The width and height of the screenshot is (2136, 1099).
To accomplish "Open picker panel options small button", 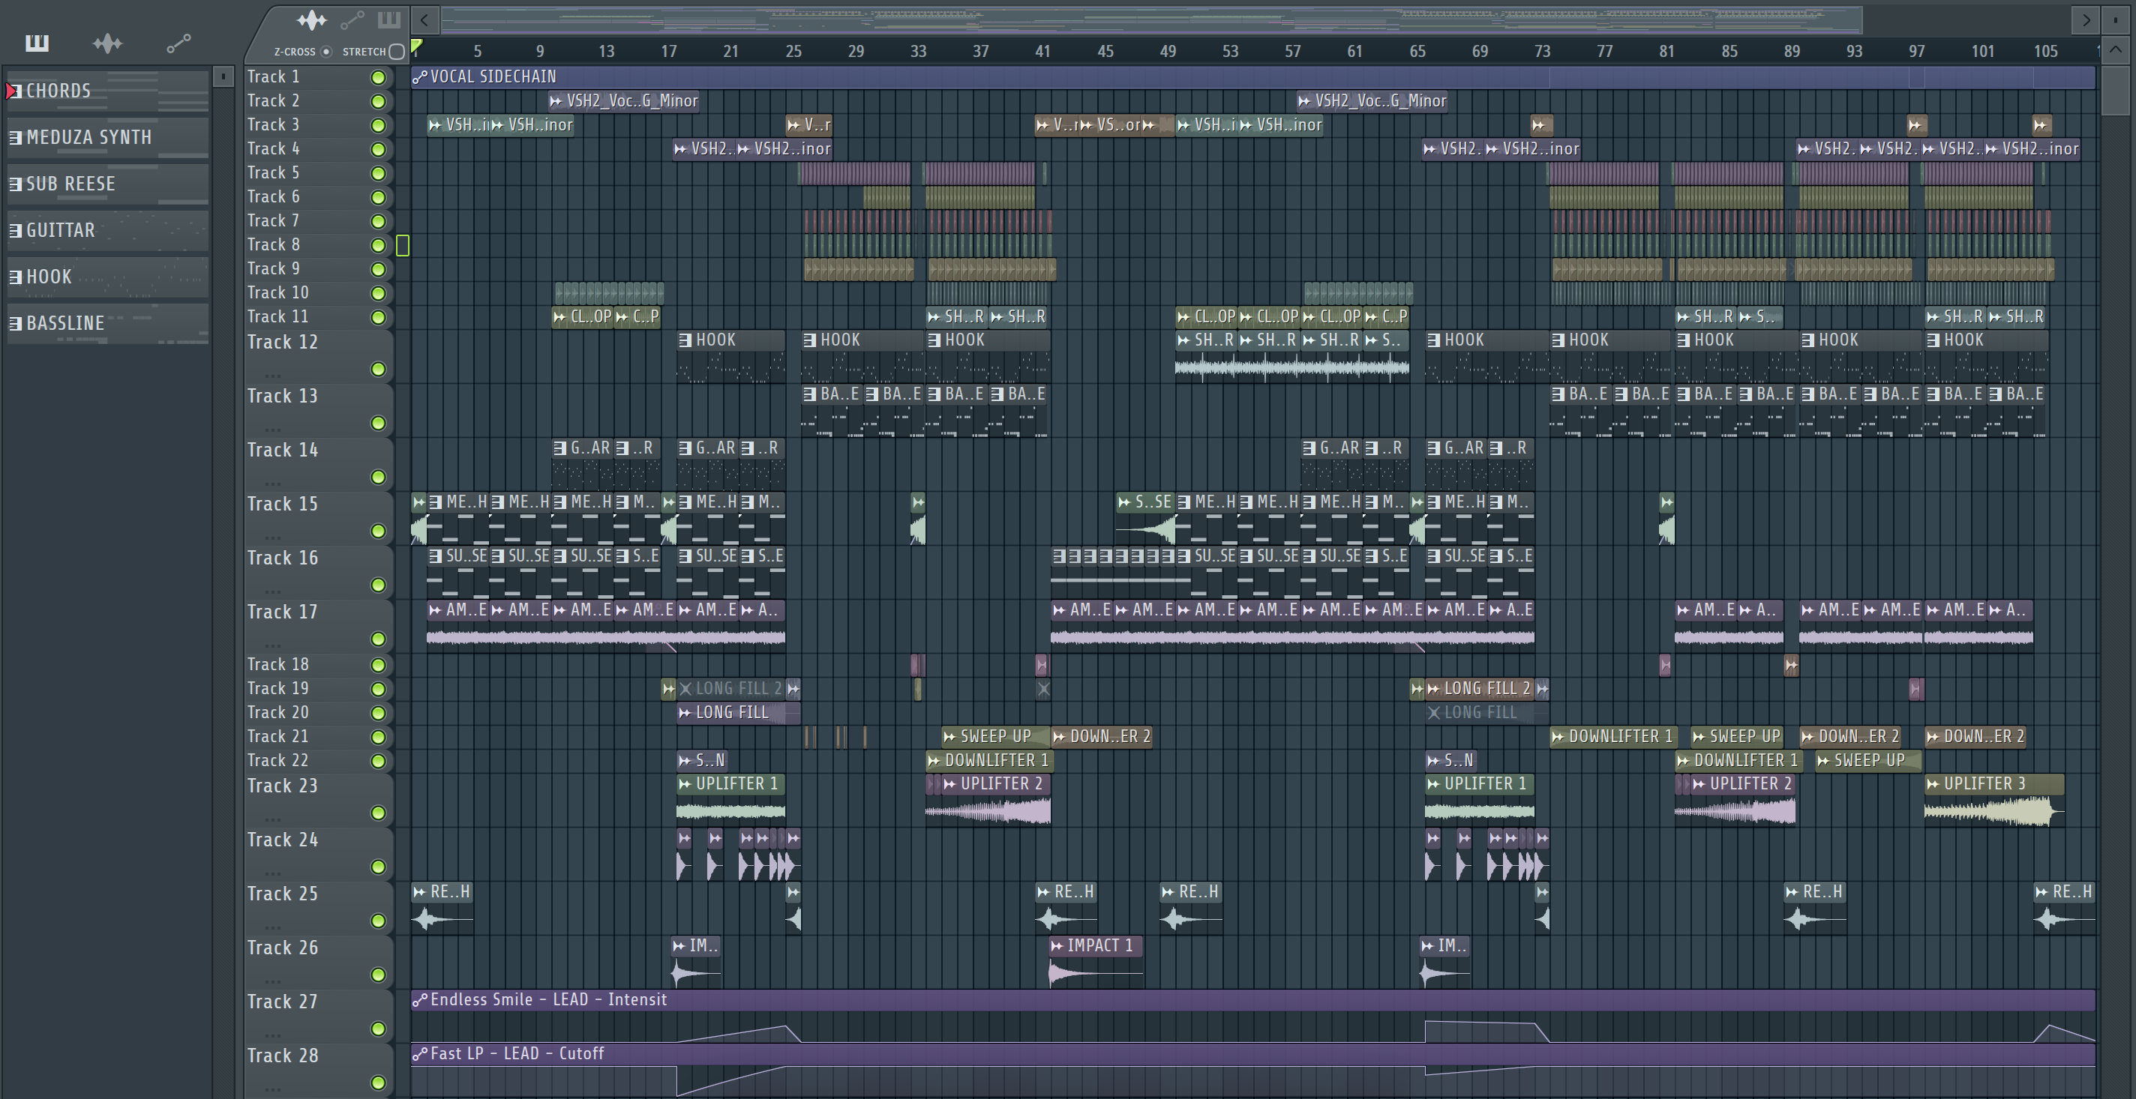I will [223, 77].
